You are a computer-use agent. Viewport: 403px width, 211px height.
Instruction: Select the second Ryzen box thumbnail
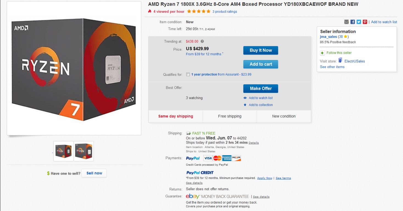click(84, 151)
